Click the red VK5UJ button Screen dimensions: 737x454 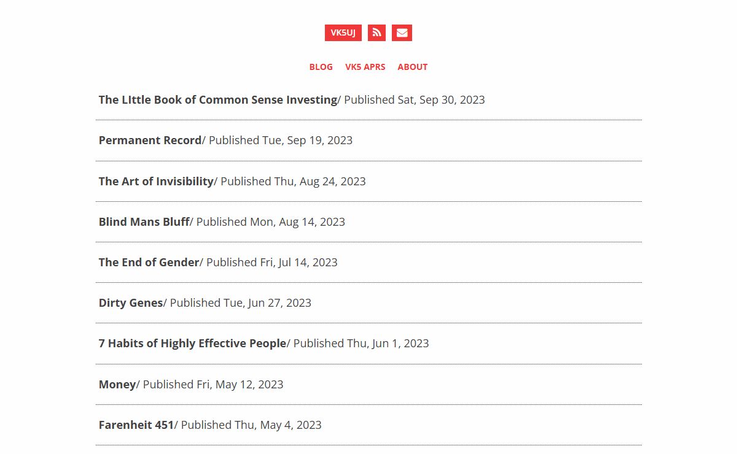pyautogui.click(x=343, y=33)
